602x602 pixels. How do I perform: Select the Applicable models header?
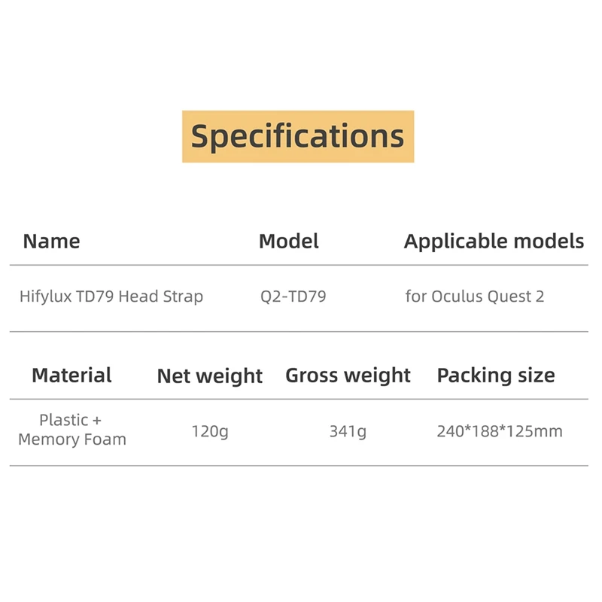tap(494, 242)
